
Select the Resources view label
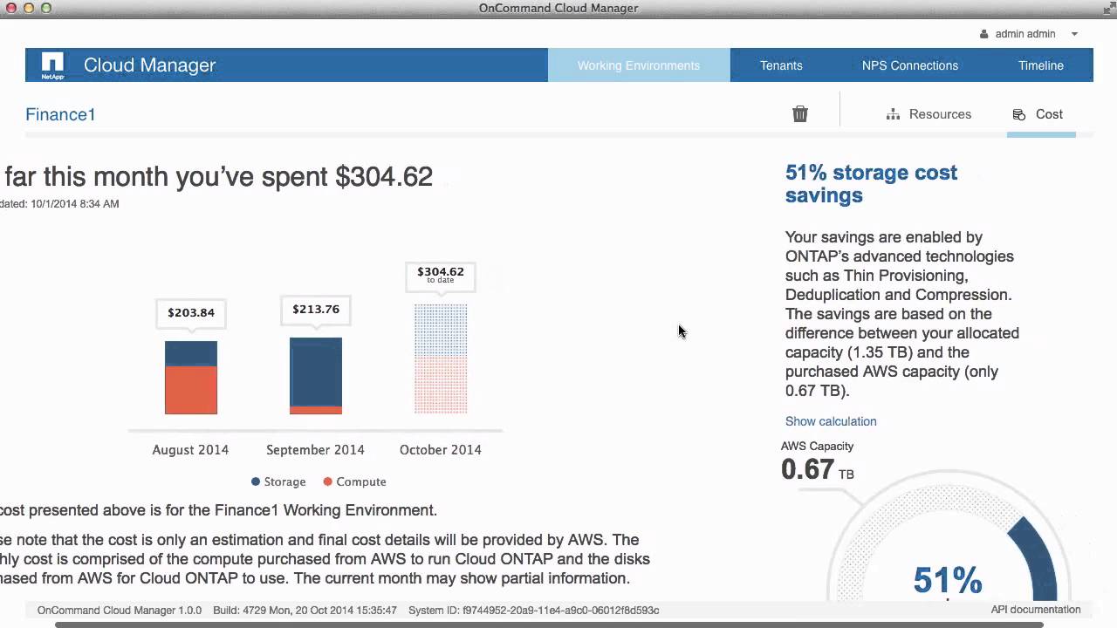point(940,114)
